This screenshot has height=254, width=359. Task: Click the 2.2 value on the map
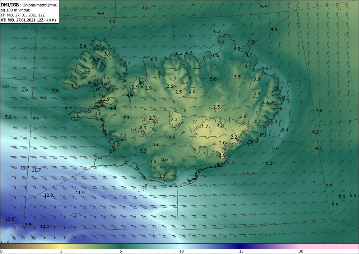[x=234, y=137]
